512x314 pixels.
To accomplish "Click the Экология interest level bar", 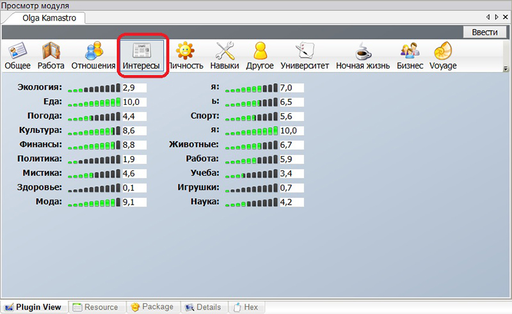I will point(93,88).
